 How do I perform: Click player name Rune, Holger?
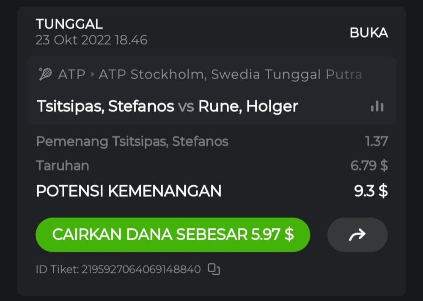[x=248, y=106]
